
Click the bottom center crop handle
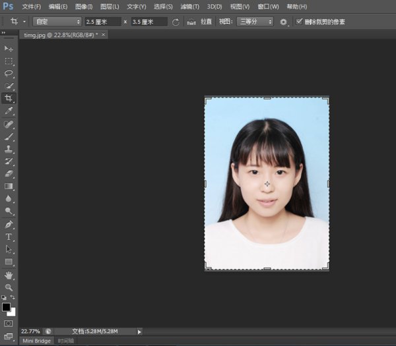[x=267, y=269]
